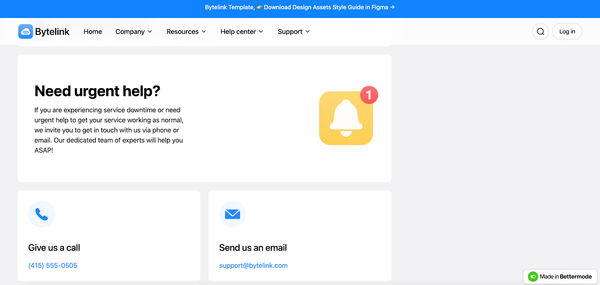Click the blue envelope email icon
This screenshot has height=285, width=600.
232,214
